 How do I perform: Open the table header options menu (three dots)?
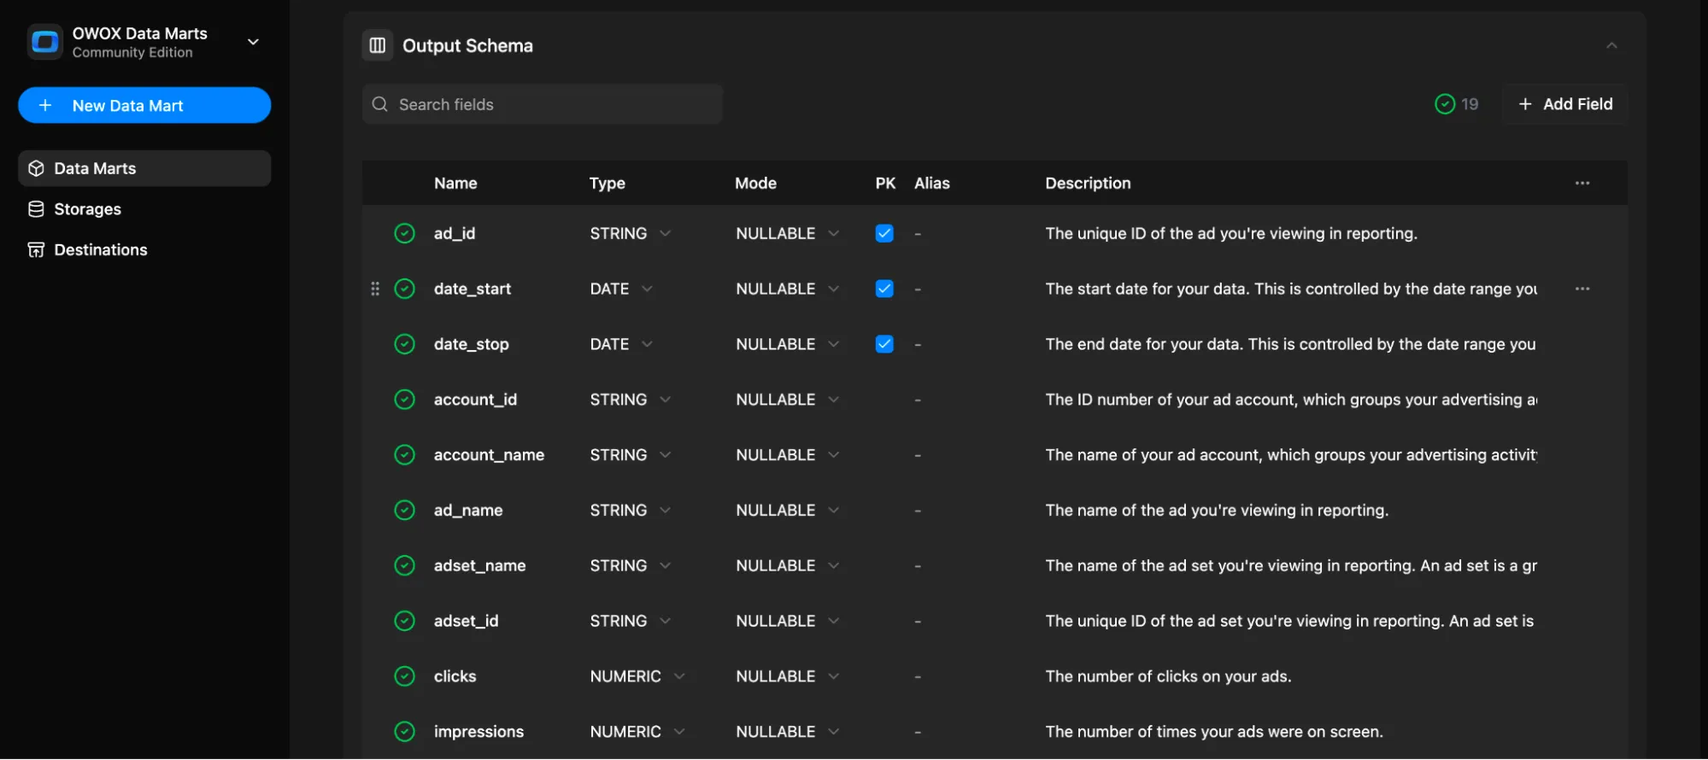coord(1582,183)
